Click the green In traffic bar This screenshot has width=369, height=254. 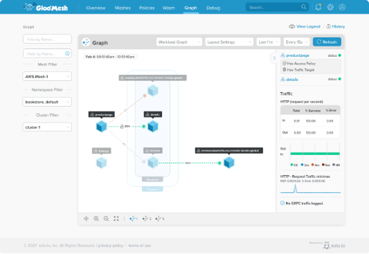[315, 154]
